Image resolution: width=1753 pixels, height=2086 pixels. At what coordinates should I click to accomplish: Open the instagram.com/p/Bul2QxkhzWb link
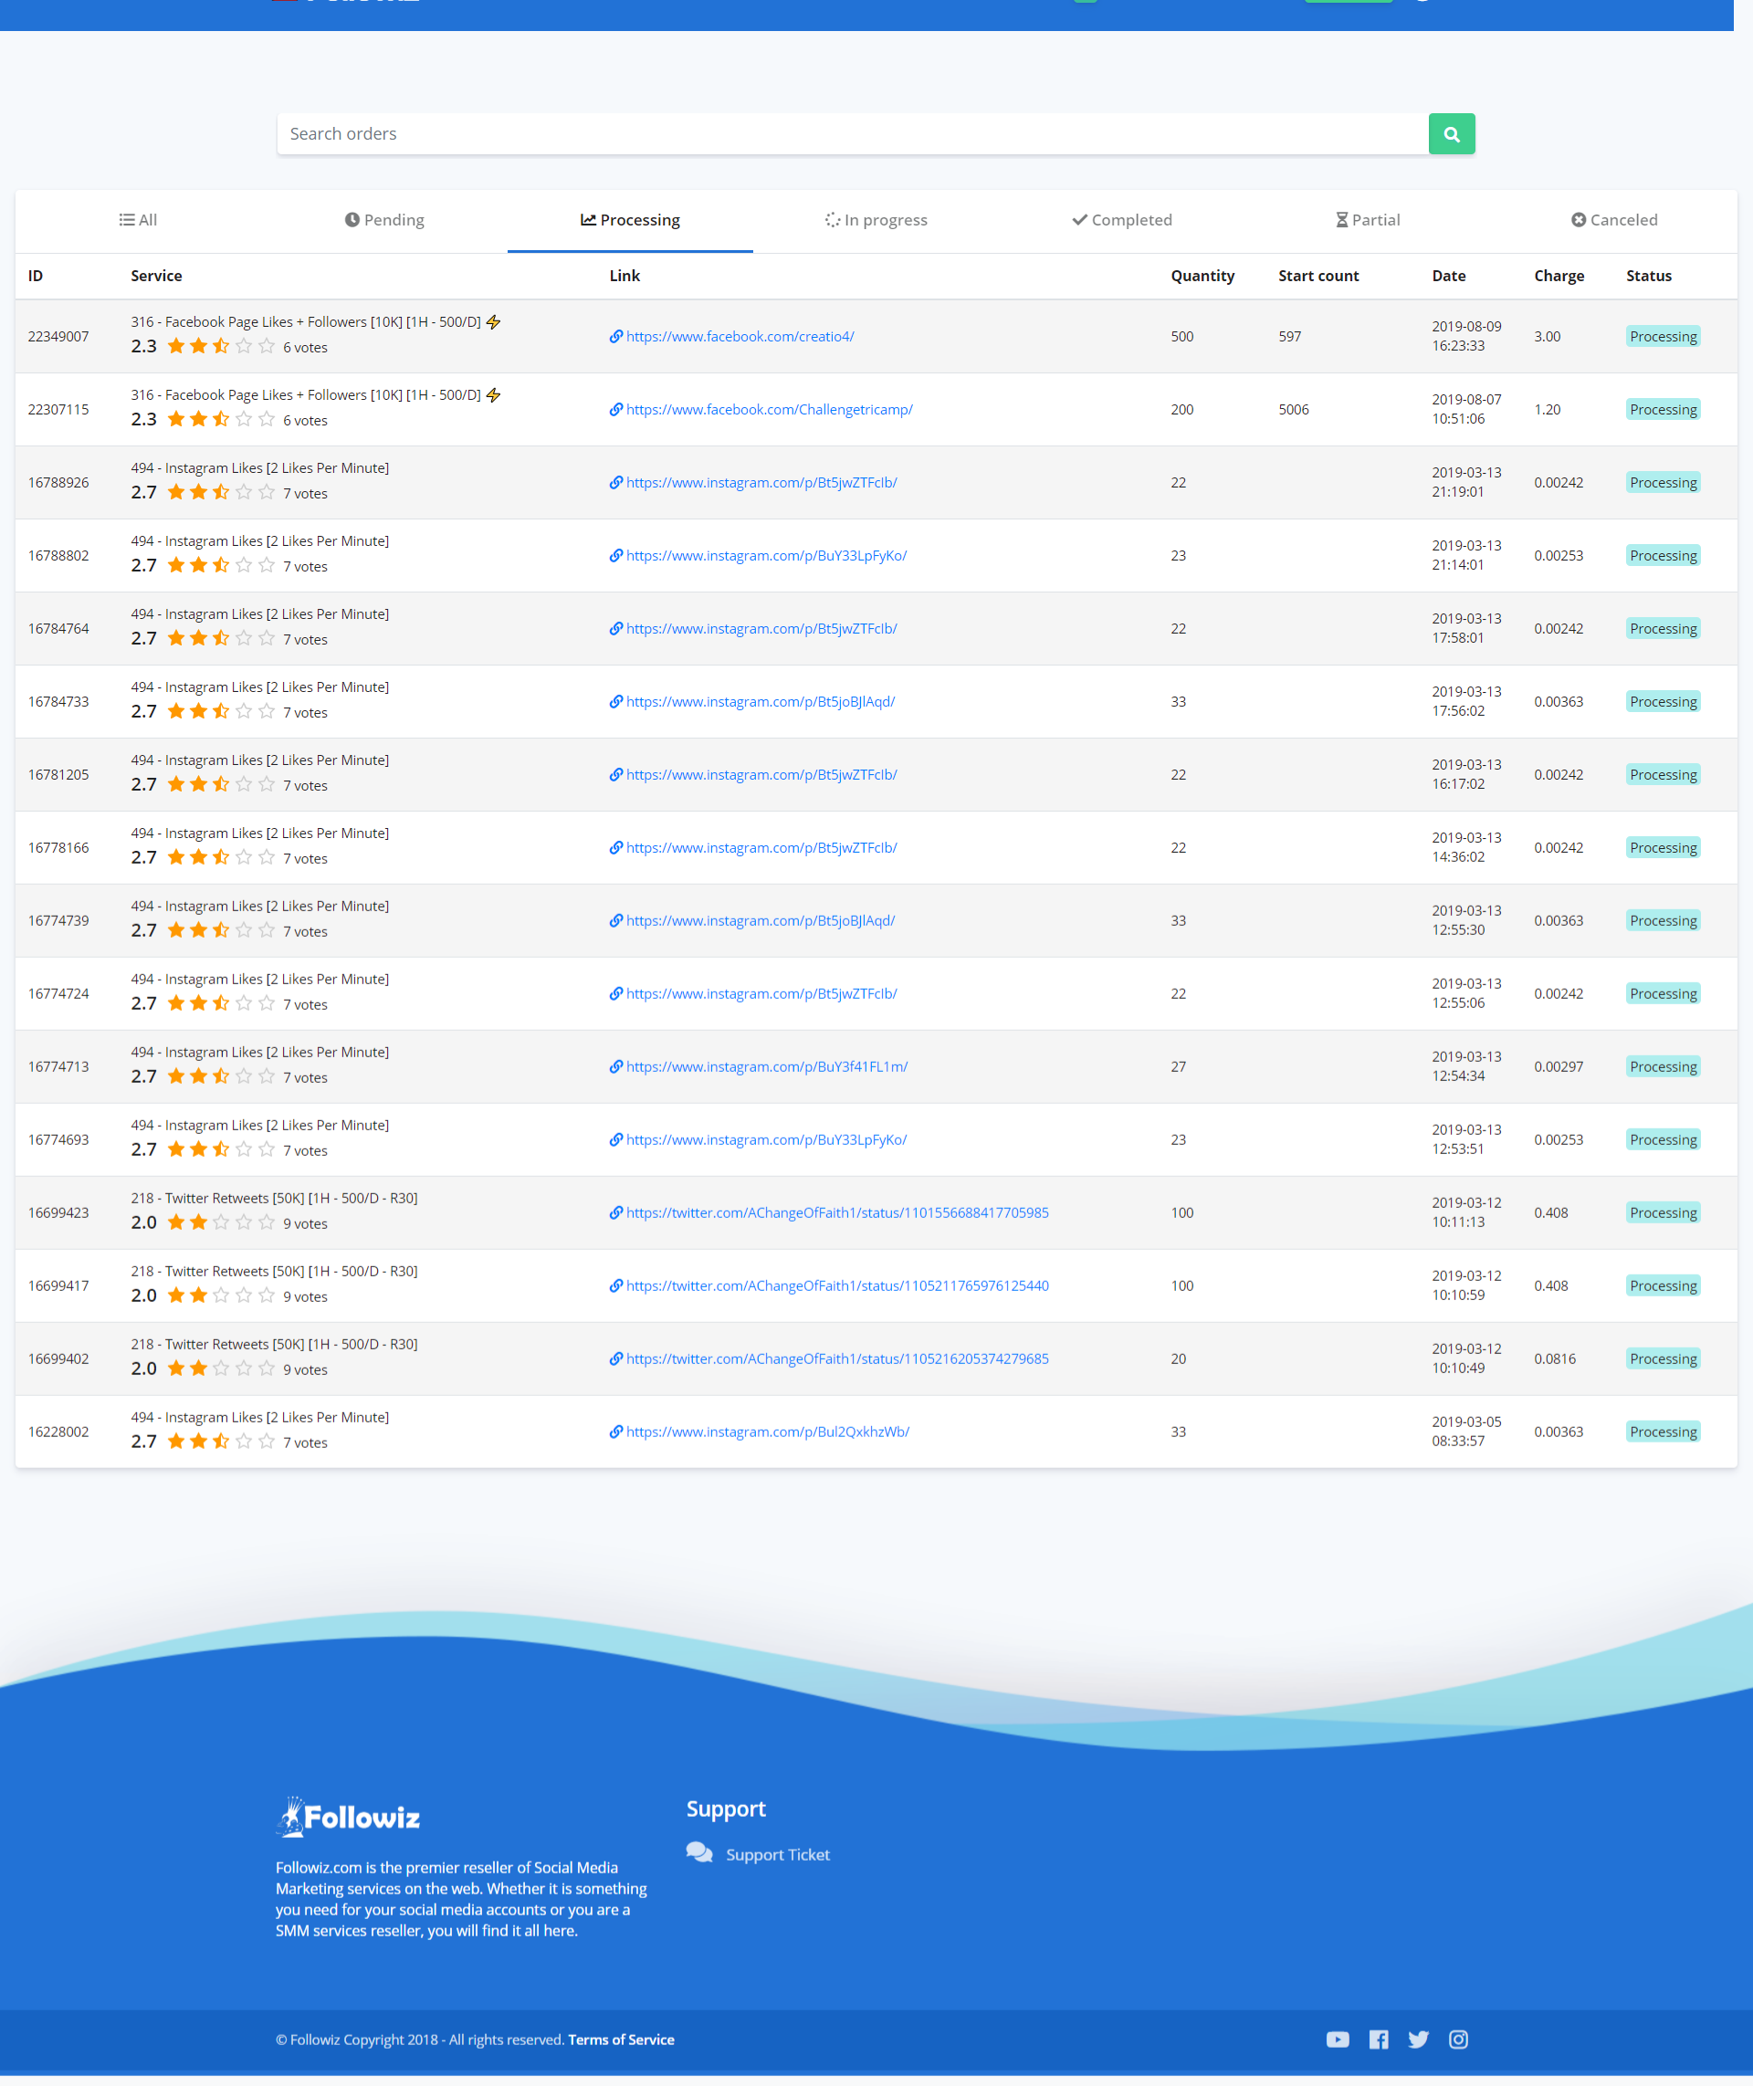click(x=767, y=1432)
